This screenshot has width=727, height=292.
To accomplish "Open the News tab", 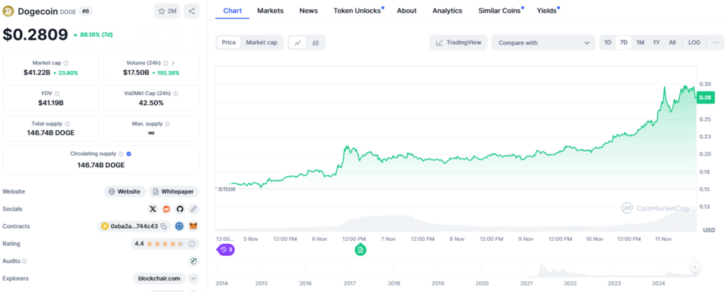I will pos(309,11).
